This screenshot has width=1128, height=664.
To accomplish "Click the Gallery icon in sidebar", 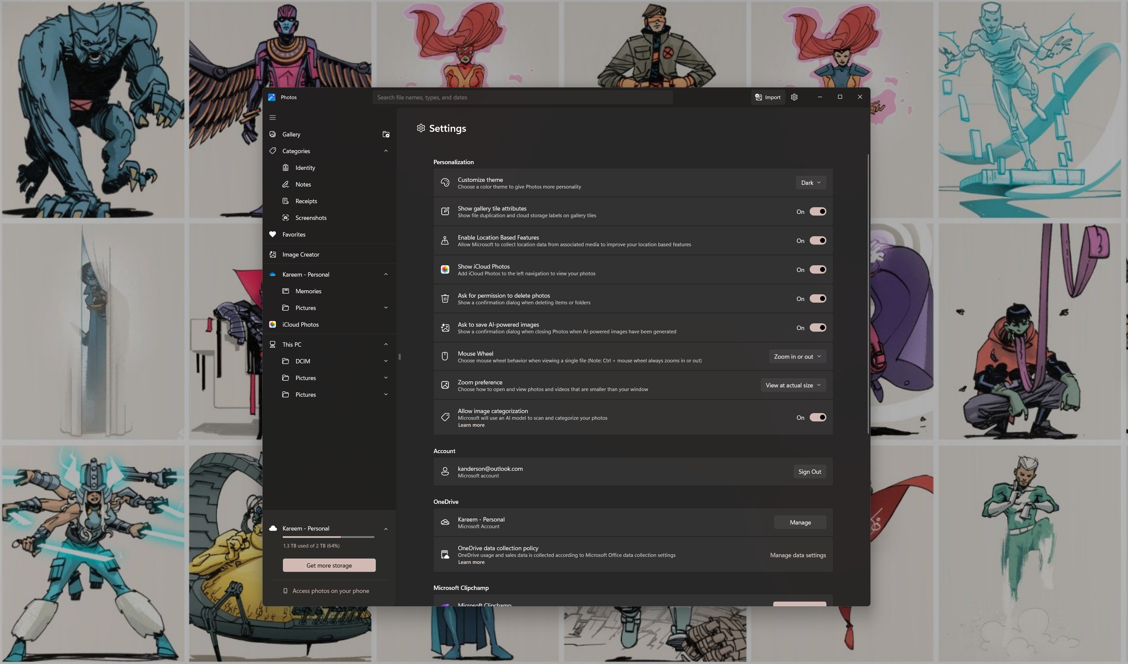I will pyautogui.click(x=272, y=134).
